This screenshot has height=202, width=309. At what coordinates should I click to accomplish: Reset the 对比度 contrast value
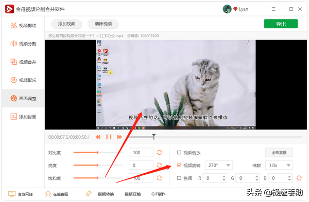click(x=159, y=153)
